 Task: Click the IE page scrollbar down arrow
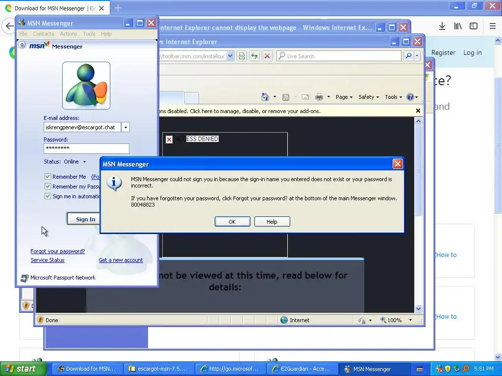[x=419, y=308]
